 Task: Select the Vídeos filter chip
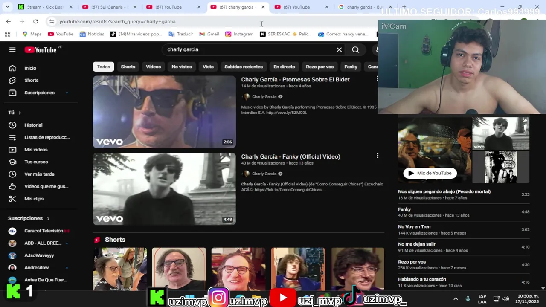154,67
